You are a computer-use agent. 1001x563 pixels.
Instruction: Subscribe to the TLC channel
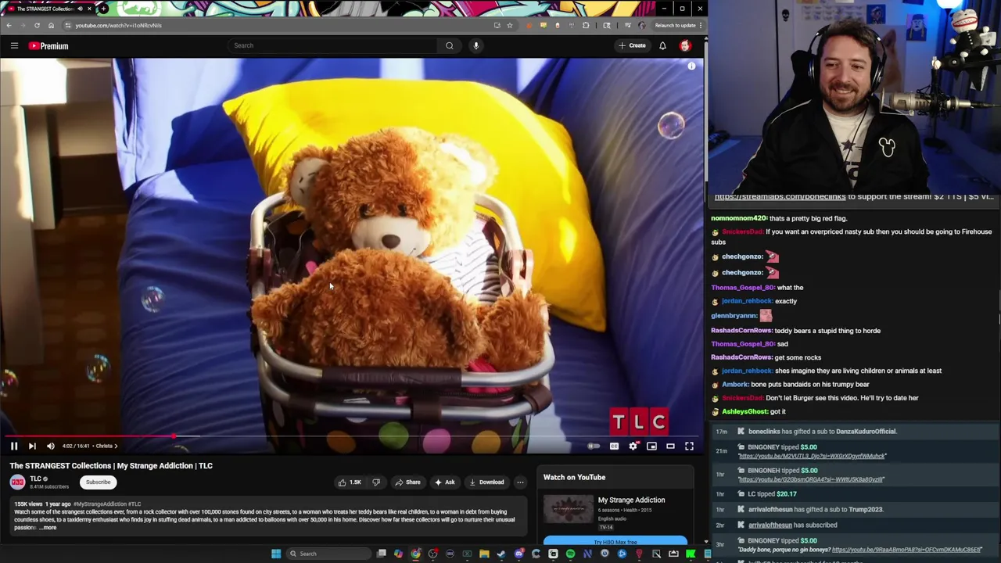point(99,482)
